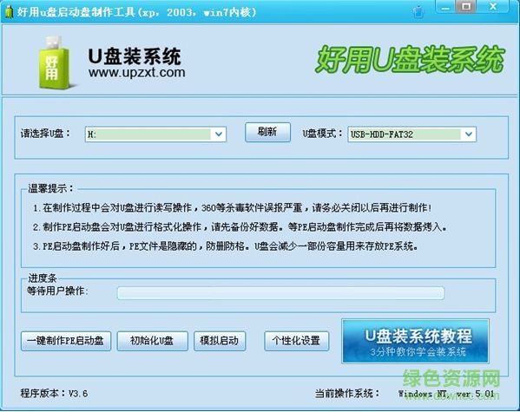Open the skin-change shirt icon in title bar
Screen dimensions: 520x412
[418, 12]
